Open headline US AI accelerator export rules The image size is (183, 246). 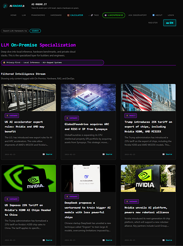pyautogui.click(x=25, y=127)
